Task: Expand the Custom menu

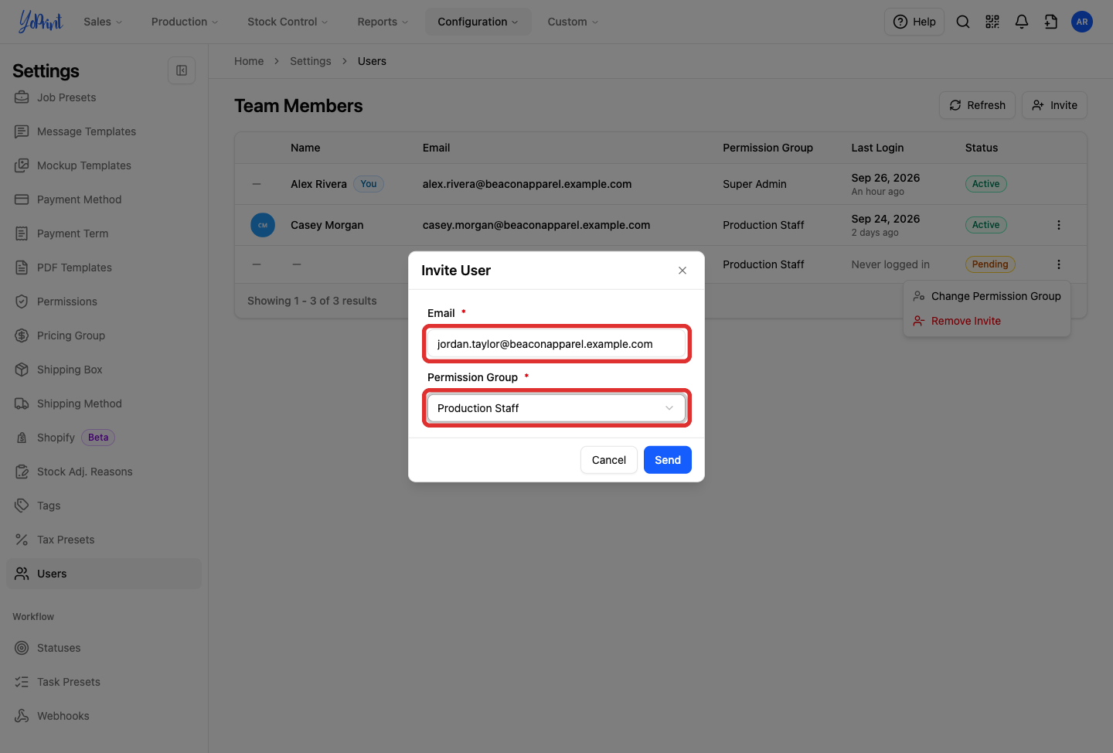Action: coord(573,22)
